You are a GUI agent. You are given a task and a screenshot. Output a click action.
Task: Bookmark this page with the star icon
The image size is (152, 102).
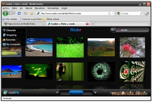point(109,13)
